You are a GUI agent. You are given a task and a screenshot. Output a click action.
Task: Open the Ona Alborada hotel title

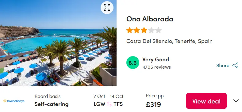point(150,19)
